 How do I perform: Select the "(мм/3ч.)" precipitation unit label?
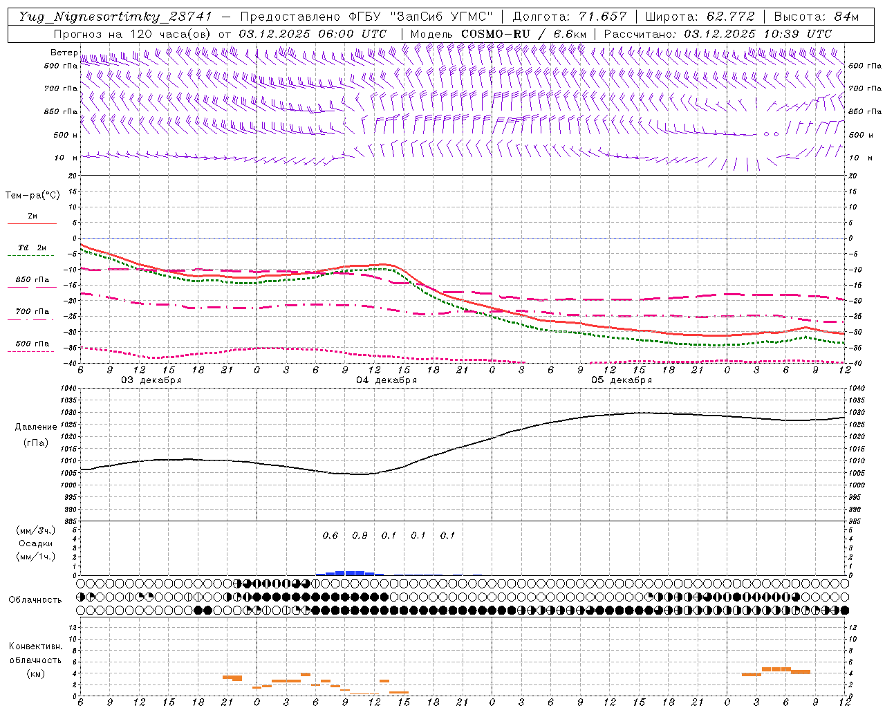(x=35, y=531)
